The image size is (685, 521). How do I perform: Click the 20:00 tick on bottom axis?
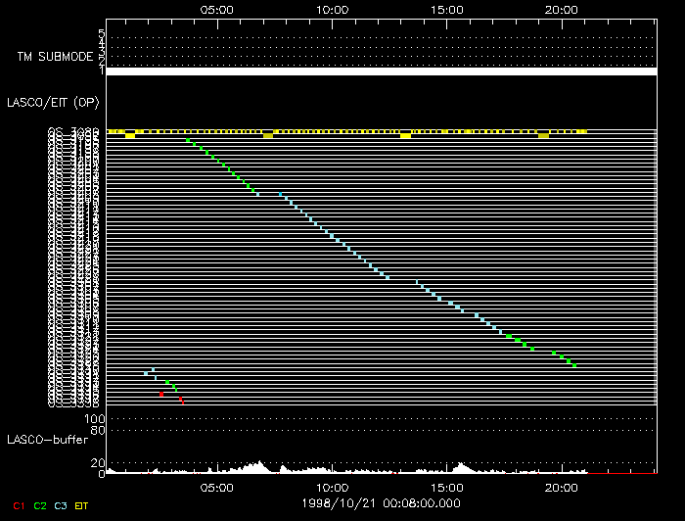[x=560, y=487]
